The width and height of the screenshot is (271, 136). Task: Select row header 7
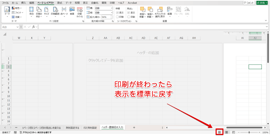(x=8, y=83)
